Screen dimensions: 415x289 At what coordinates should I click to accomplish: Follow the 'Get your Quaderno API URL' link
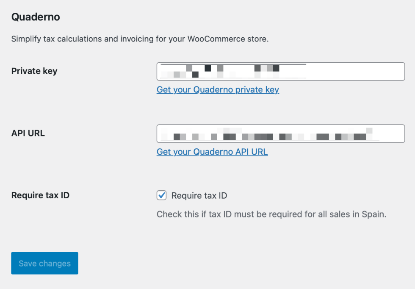coord(212,152)
